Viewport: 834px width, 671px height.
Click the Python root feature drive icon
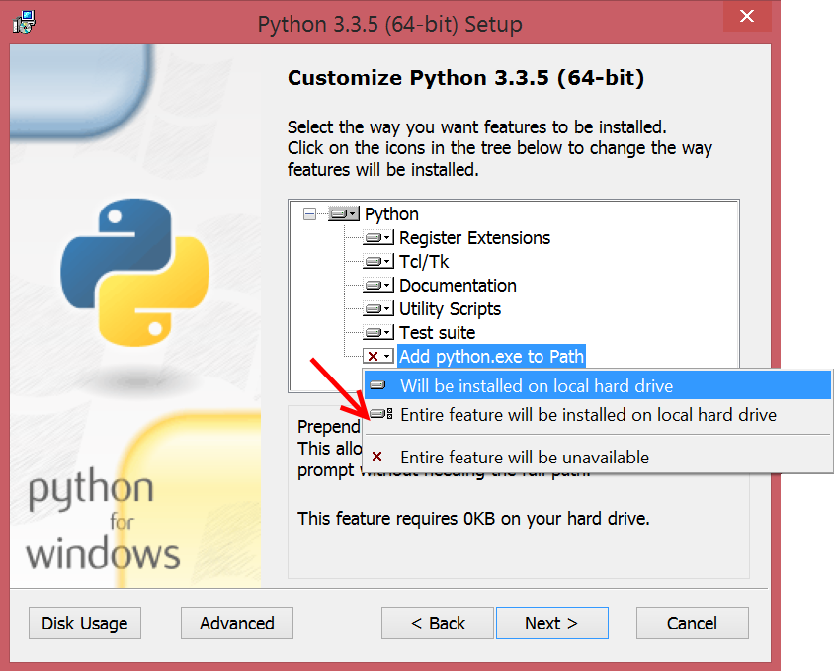(x=343, y=214)
